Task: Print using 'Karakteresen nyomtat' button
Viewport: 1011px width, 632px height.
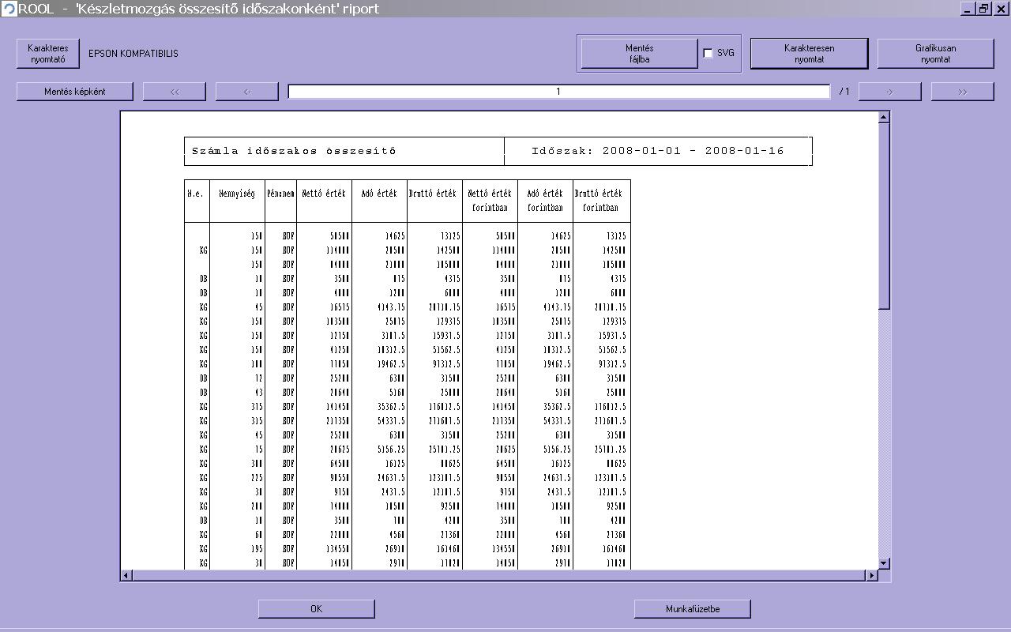Action: (809, 54)
